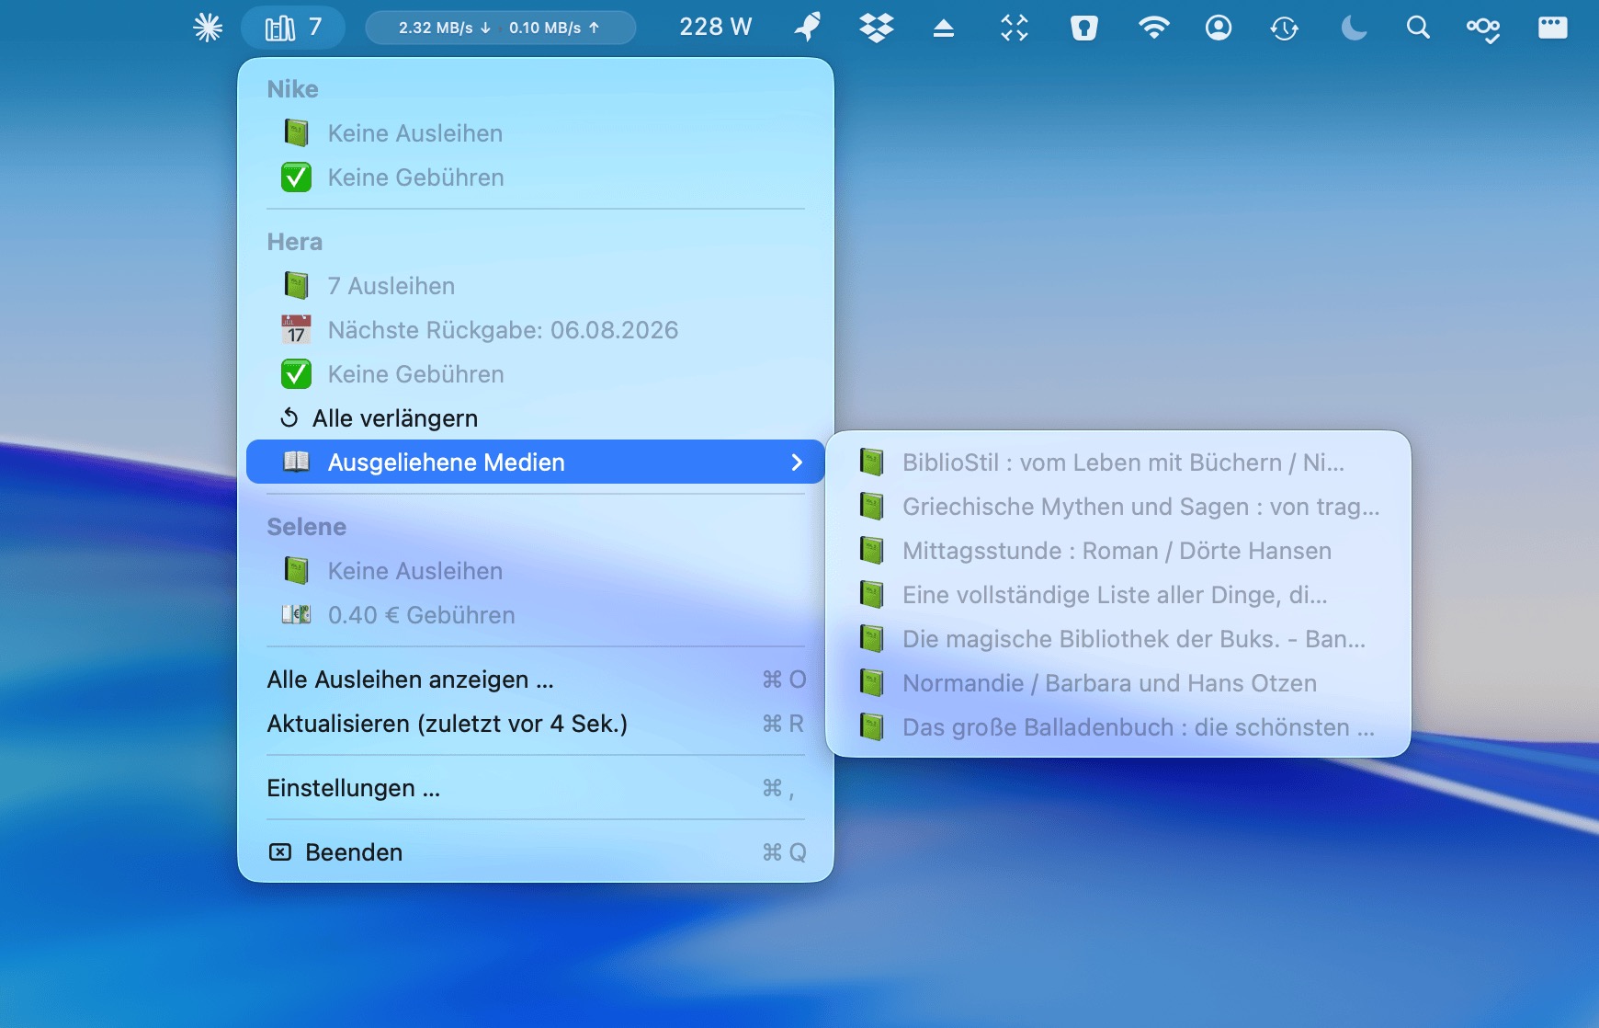1599x1028 pixels.
Task: Click the rightmost menu bar window icon
Action: pyautogui.click(x=1553, y=28)
